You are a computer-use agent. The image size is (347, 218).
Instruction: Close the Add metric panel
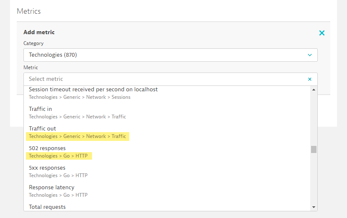322,33
